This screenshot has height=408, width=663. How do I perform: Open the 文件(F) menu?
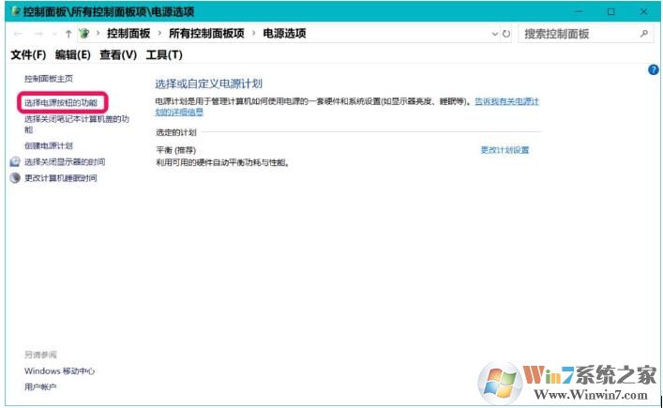[x=28, y=55]
